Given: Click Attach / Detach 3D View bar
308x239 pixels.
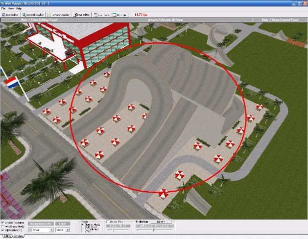Looking at the screenshot, I should [165, 20].
